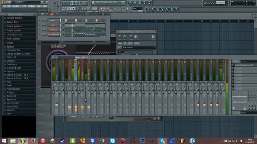This screenshot has width=257, height=144.
Task: Open Photoshop from the taskbar
Action: tap(142, 141)
